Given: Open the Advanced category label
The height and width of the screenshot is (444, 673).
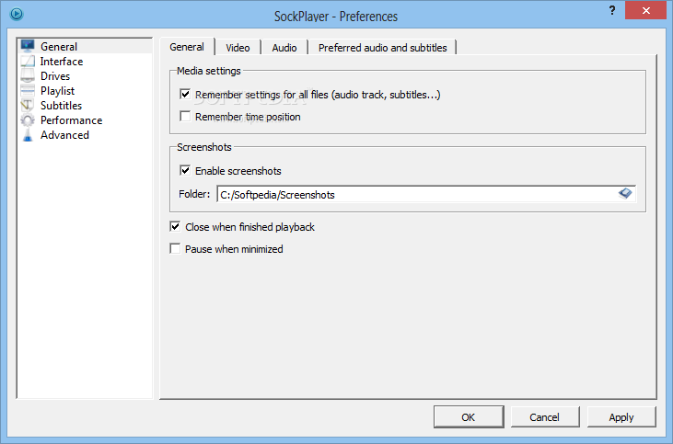Looking at the screenshot, I should (x=64, y=134).
